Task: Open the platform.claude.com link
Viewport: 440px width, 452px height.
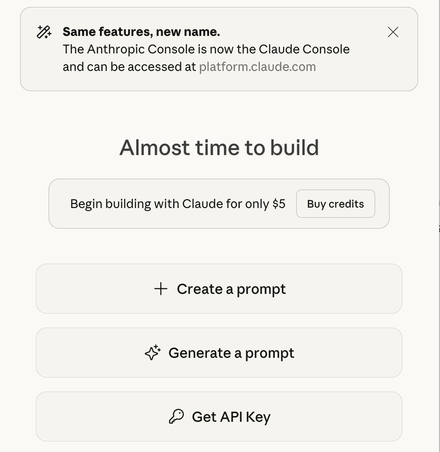Action: tap(257, 67)
